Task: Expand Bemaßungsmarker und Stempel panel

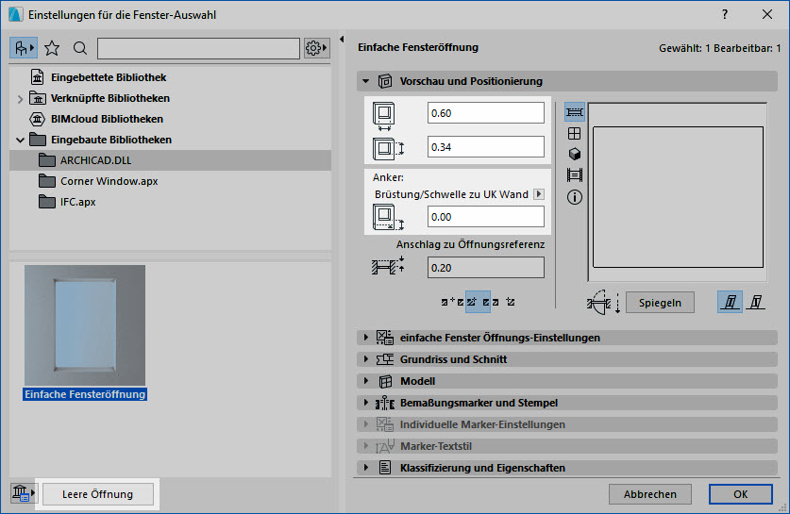Action: [366, 403]
